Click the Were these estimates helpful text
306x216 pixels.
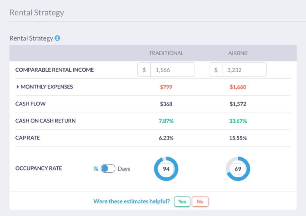pos(131,201)
